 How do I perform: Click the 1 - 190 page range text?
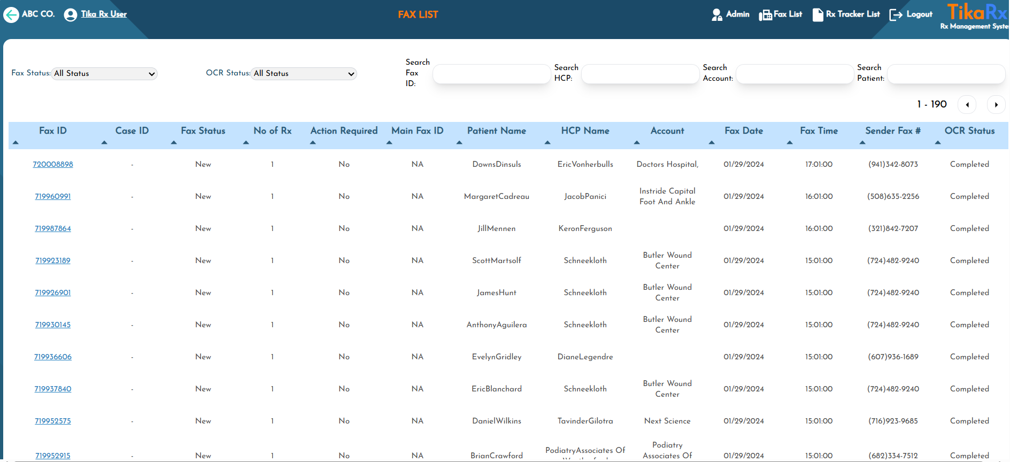pos(932,104)
